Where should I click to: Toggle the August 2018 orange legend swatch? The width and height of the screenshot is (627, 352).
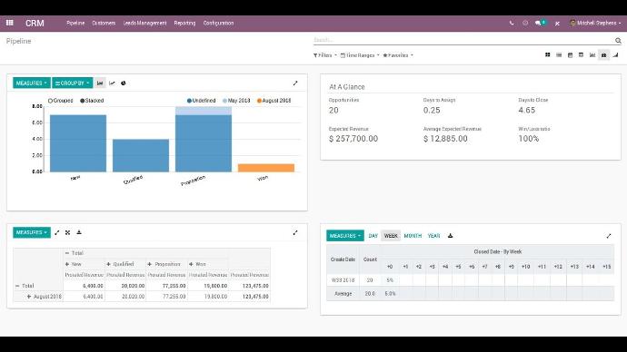click(259, 101)
